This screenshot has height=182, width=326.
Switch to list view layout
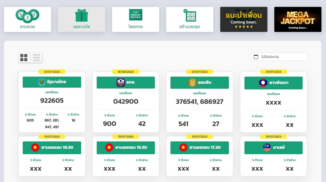[x=36, y=58]
